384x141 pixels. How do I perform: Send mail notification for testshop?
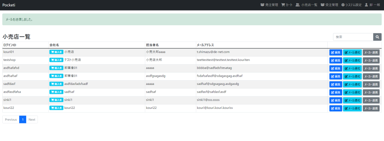(352, 60)
